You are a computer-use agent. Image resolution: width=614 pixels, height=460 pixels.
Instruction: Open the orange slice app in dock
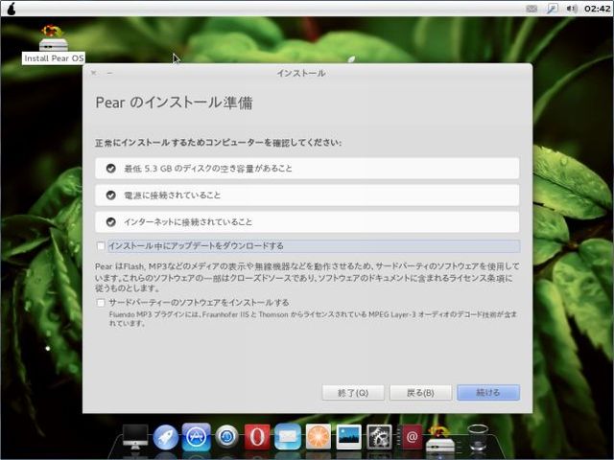pos(319,437)
